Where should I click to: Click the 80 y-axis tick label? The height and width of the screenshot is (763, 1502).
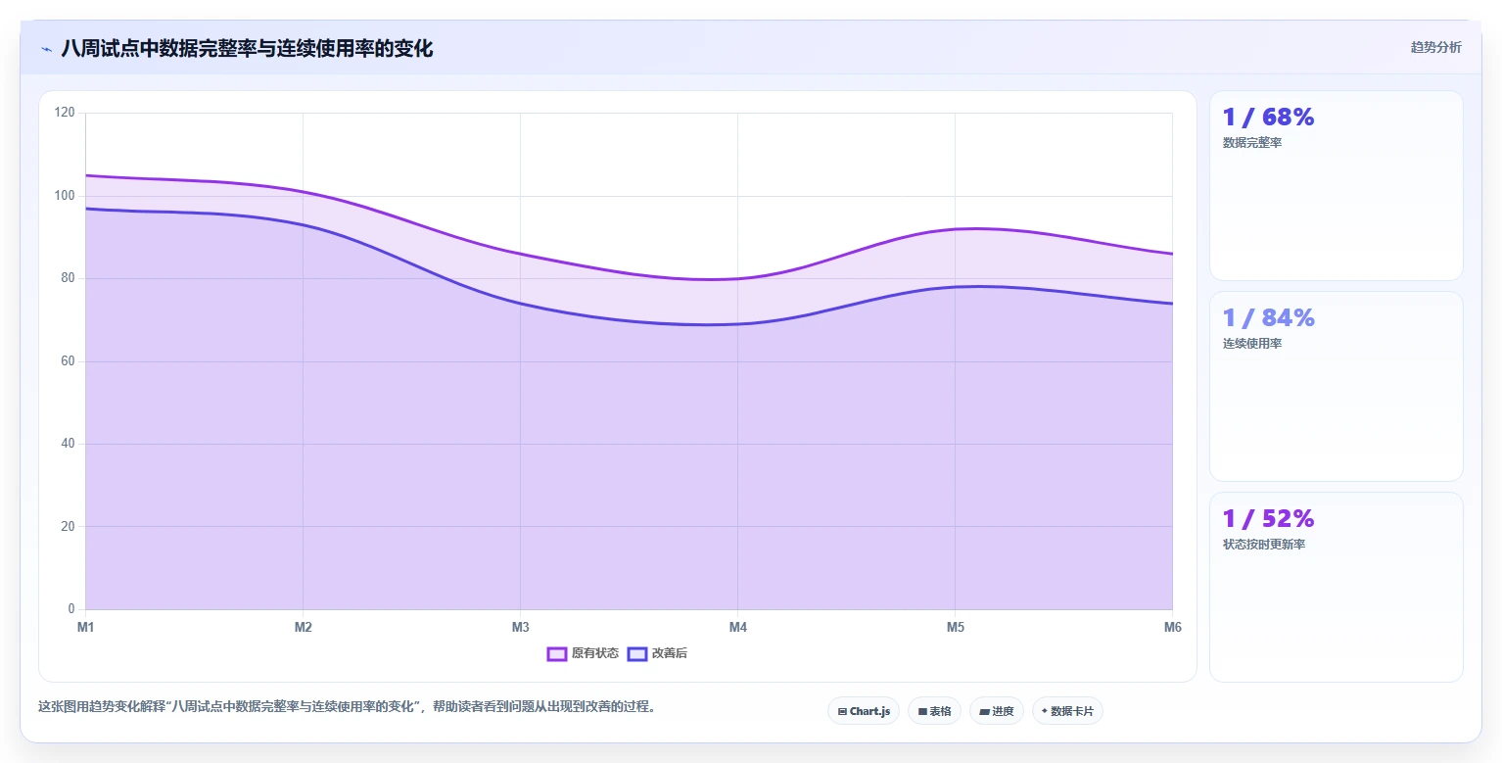[68, 278]
